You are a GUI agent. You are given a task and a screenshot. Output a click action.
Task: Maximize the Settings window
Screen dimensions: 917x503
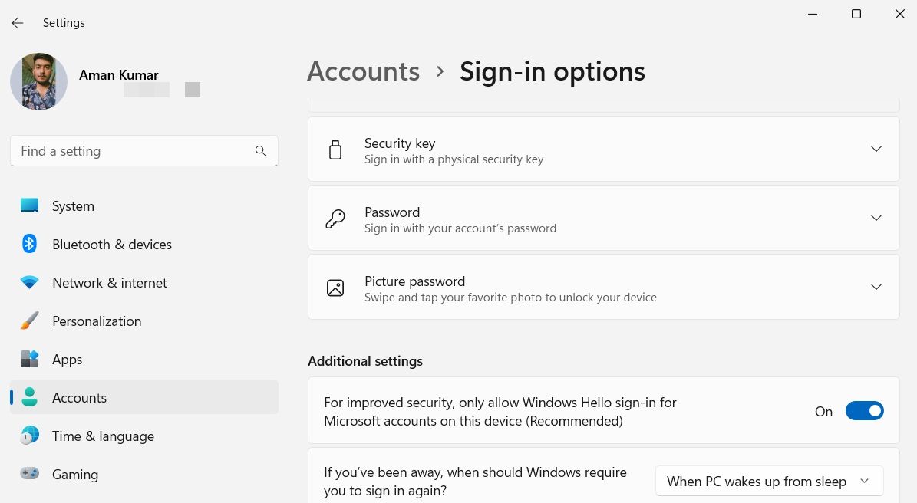pyautogui.click(x=856, y=14)
